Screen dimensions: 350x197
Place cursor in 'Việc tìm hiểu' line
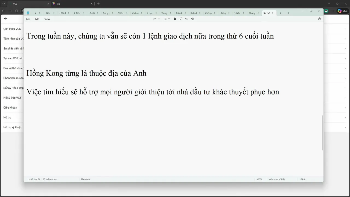click(x=153, y=92)
